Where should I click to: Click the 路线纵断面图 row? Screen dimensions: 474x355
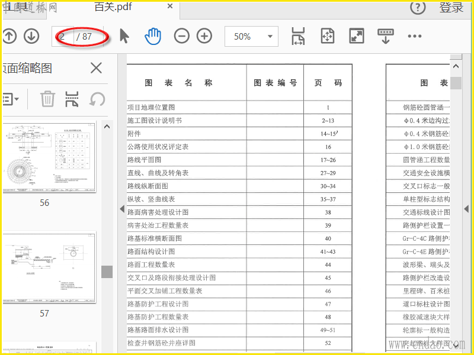(239, 186)
